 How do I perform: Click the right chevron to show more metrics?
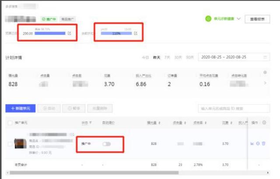click(x=265, y=83)
